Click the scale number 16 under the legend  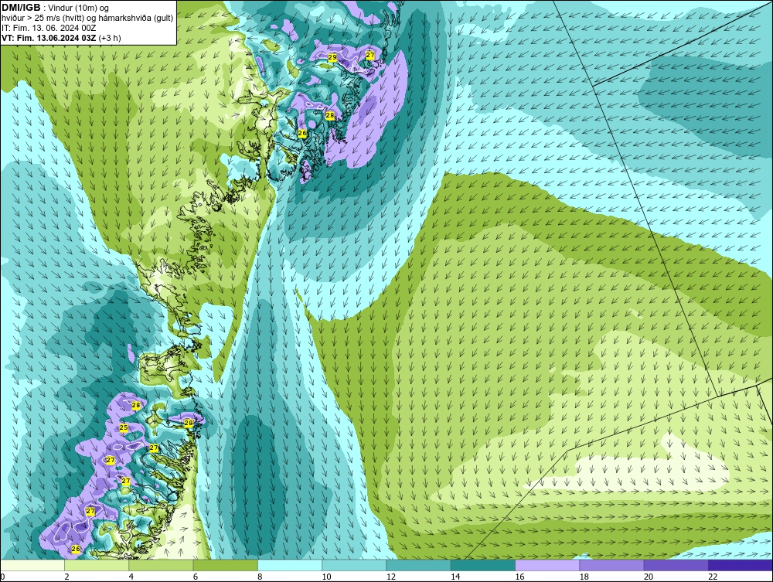pos(519,577)
